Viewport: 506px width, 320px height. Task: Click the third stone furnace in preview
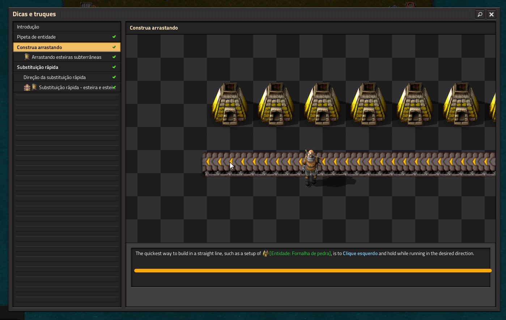tap(322, 104)
